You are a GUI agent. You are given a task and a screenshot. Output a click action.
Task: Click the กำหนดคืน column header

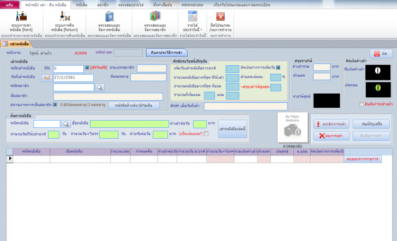pyautogui.click(x=144, y=152)
